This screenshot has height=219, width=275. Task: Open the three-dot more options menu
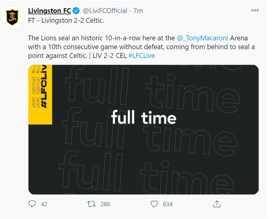pyautogui.click(x=255, y=10)
